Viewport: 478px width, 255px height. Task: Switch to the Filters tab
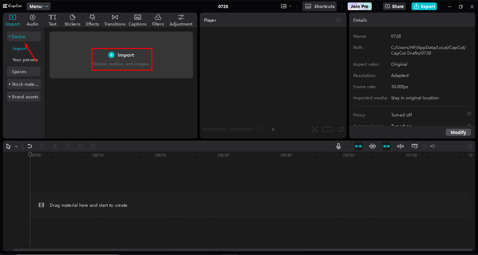point(158,20)
